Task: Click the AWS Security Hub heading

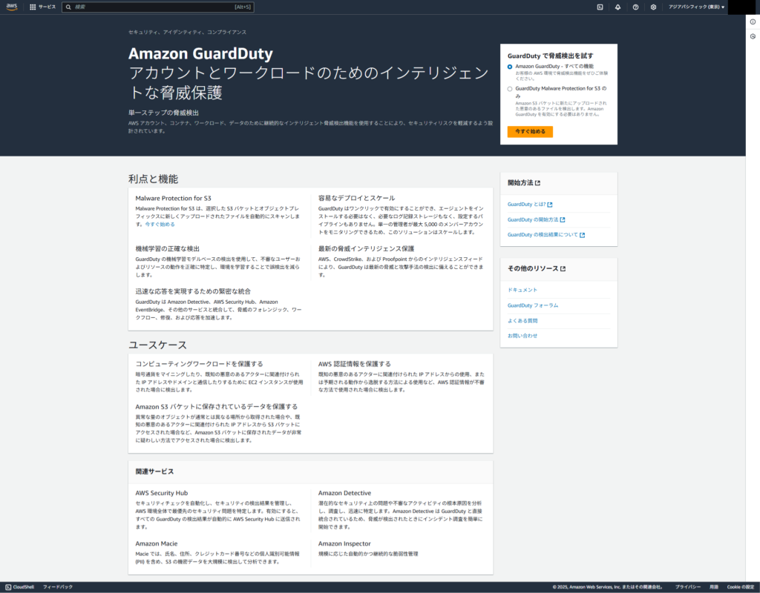Action: [x=161, y=493]
